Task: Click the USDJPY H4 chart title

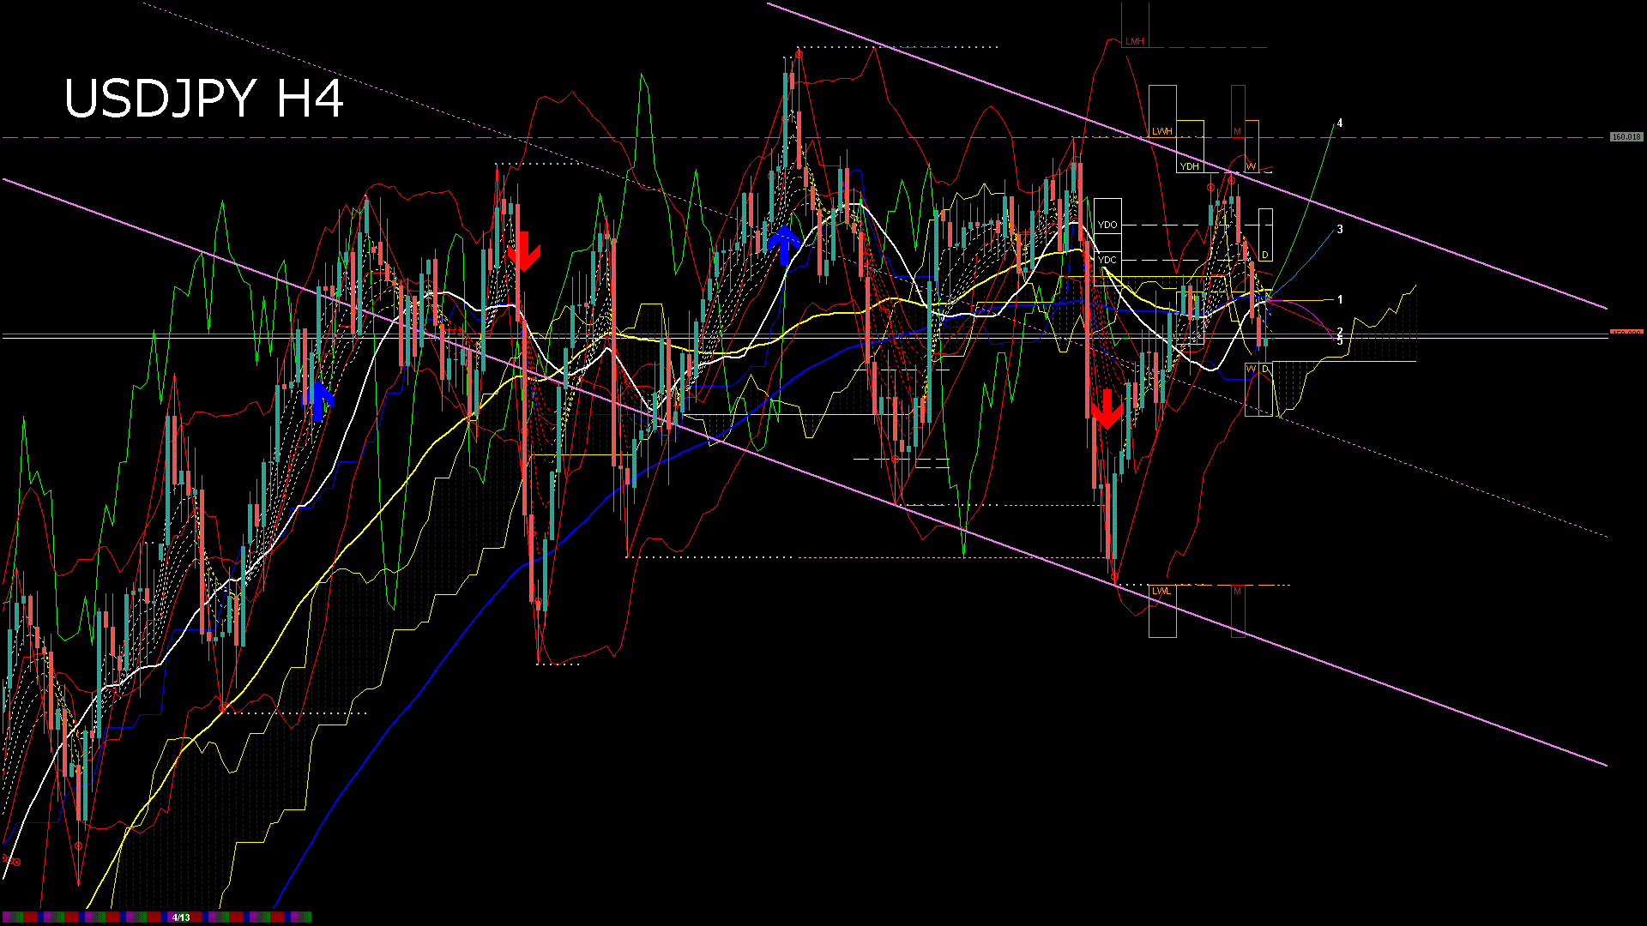Action: [204, 99]
